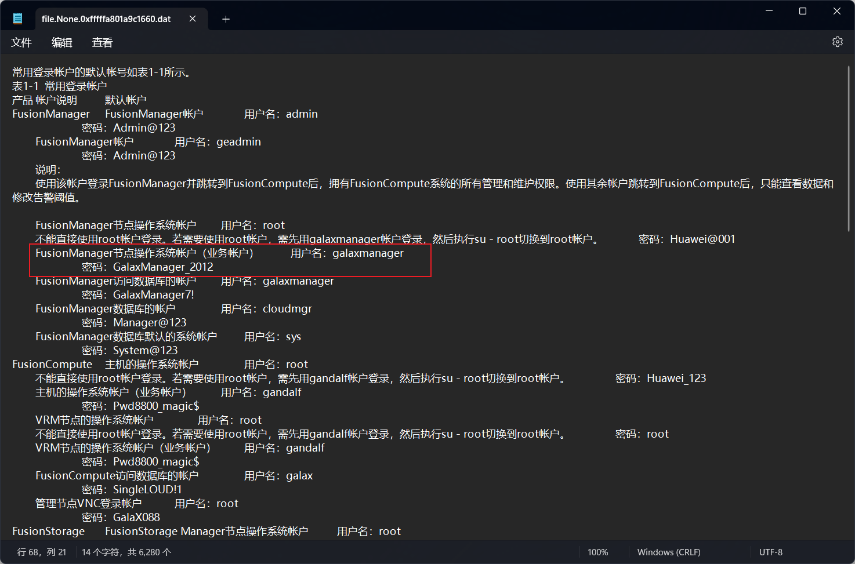Click the 说明: line
The height and width of the screenshot is (564, 855).
(x=48, y=170)
